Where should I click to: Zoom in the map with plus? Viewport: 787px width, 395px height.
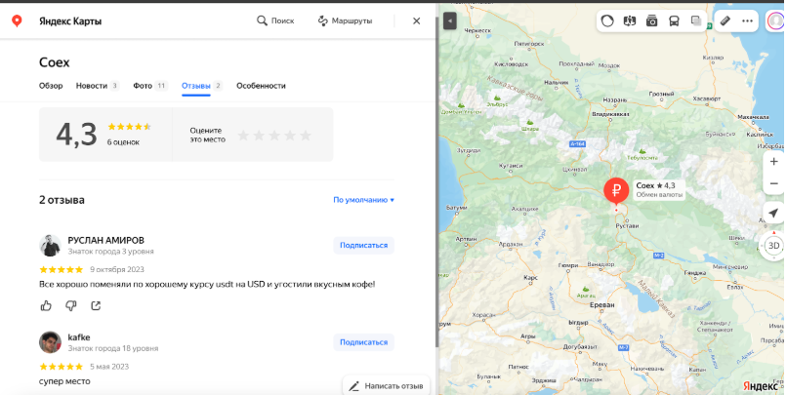tap(773, 162)
